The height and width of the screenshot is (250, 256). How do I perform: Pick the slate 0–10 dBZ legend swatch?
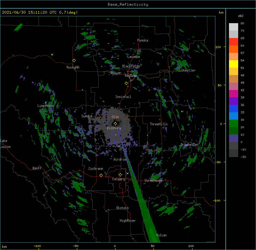pos(233,138)
